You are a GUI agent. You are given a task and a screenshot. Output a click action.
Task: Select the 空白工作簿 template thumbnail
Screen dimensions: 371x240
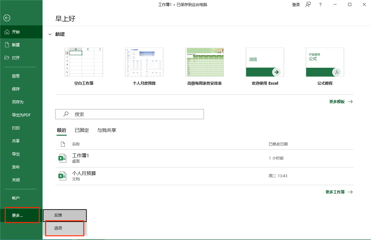pos(84,62)
